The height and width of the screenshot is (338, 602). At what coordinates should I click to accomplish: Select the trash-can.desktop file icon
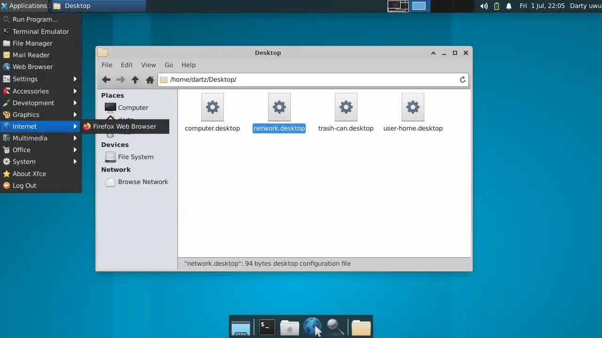pos(346,107)
